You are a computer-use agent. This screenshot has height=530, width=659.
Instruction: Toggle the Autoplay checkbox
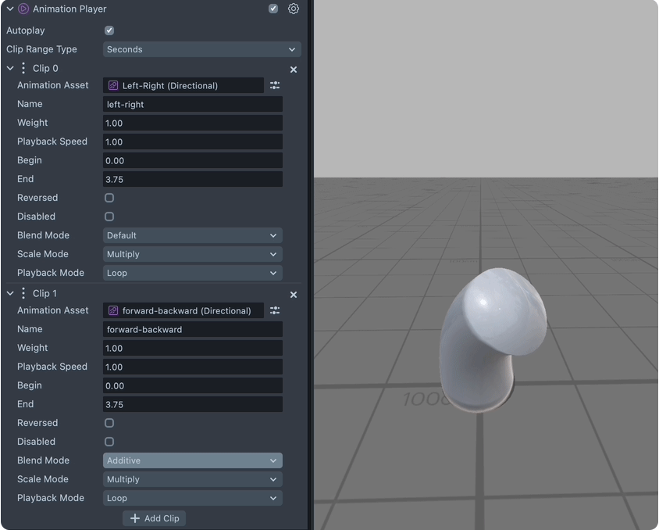pyautogui.click(x=109, y=30)
